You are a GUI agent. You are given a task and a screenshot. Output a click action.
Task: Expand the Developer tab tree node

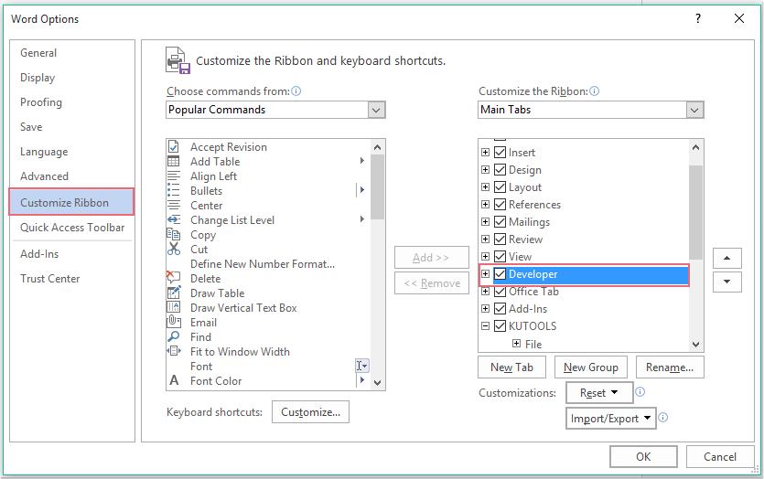[x=486, y=274]
